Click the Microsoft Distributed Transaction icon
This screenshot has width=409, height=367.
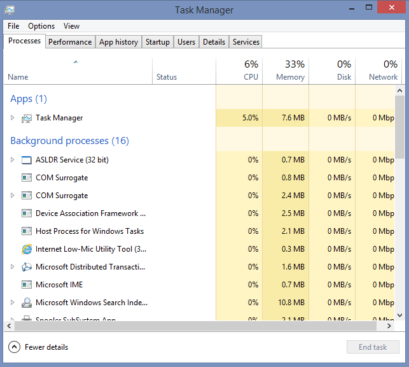[x=27, y=267]
